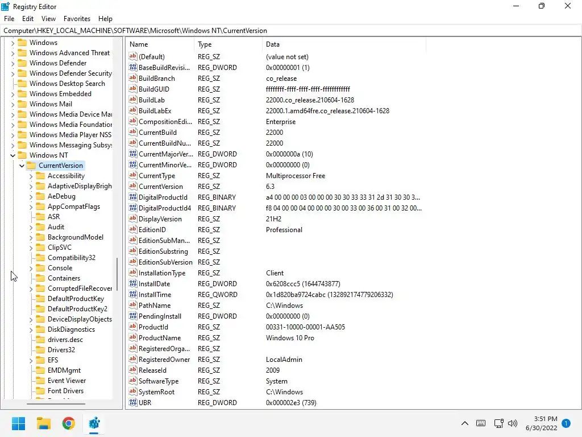Open File Explorer from the taskbar
Viewport: 582px width, 437px height.
[x=44, y=423]
